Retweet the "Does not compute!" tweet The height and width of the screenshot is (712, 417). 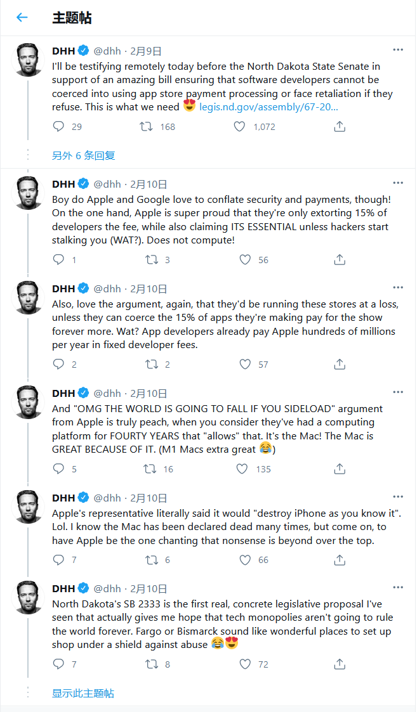152,259
